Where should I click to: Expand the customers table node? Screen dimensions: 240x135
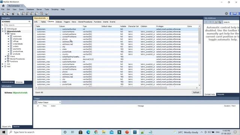8,36
